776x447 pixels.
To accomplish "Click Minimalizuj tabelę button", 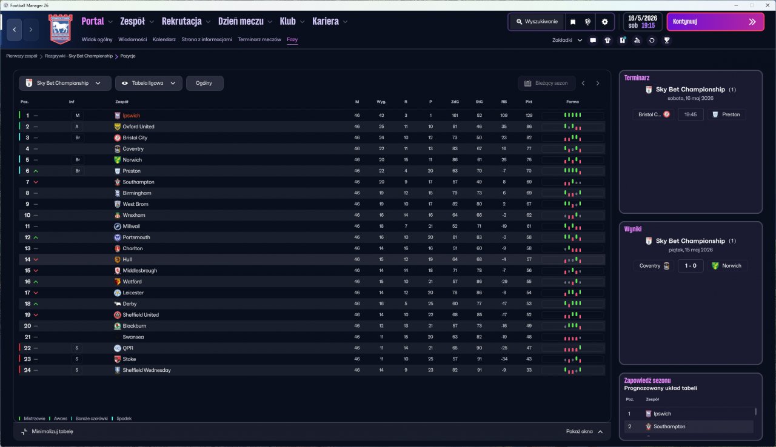I will pyautogui.click(x=47, y=431).
